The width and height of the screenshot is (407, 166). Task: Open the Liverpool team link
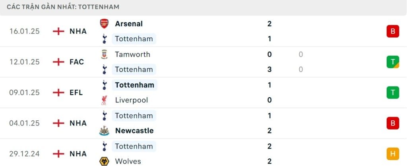click(131, 100)
